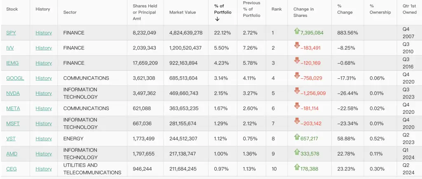The width and height of the screenshot is (422, 179).
Task: Click sort arrow under % of Portfolio
Action: click(217, 19)
